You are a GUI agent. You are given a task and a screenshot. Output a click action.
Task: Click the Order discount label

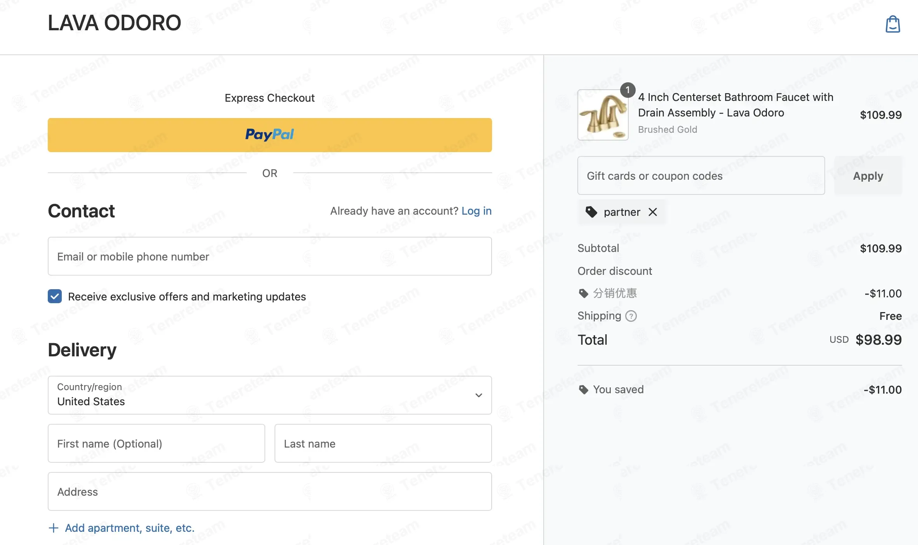pos(615,271)
